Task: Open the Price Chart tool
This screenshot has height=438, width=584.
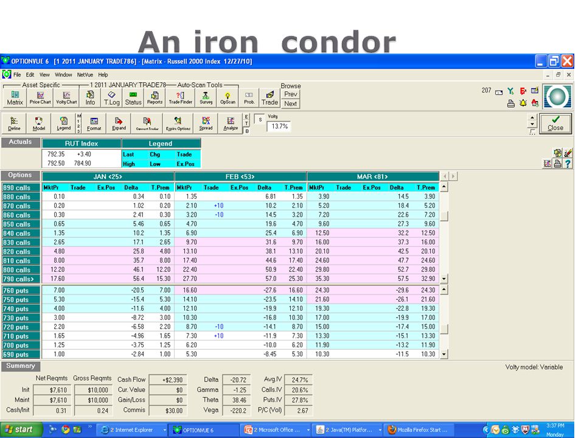Action: (x=40, y=98)
